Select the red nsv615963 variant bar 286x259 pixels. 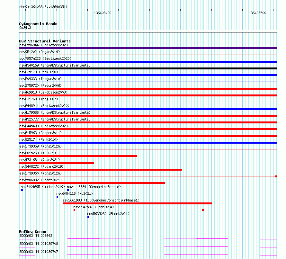pos(148,136)
